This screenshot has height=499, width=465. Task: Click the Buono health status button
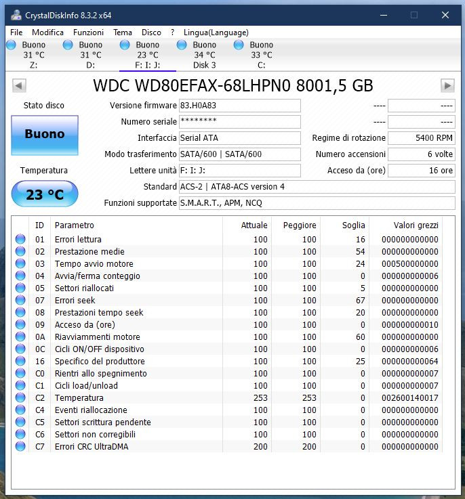pyautogui.click(x=45, y=135)
